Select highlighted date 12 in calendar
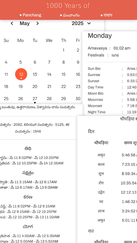Screen dimensions: 137x243 (x=21, y=74)
